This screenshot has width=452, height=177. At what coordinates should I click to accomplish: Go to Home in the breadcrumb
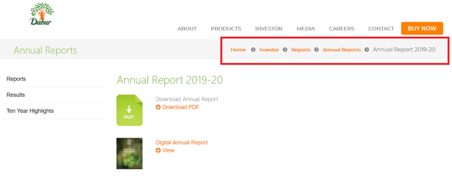238,50
